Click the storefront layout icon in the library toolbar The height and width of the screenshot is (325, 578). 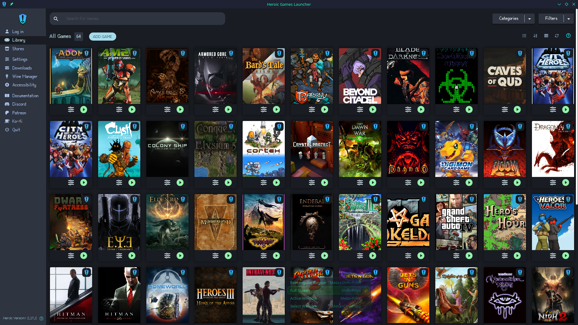(x=546, y=36)
